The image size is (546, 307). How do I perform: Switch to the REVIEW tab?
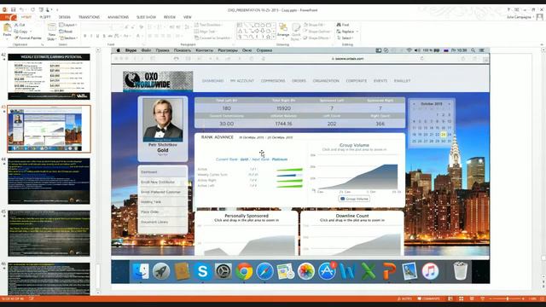point(170,17)
